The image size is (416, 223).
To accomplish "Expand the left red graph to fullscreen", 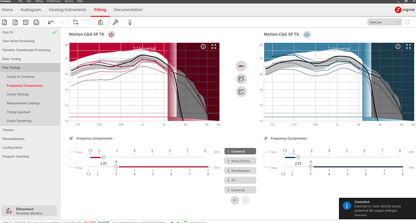I will point(214,46).
